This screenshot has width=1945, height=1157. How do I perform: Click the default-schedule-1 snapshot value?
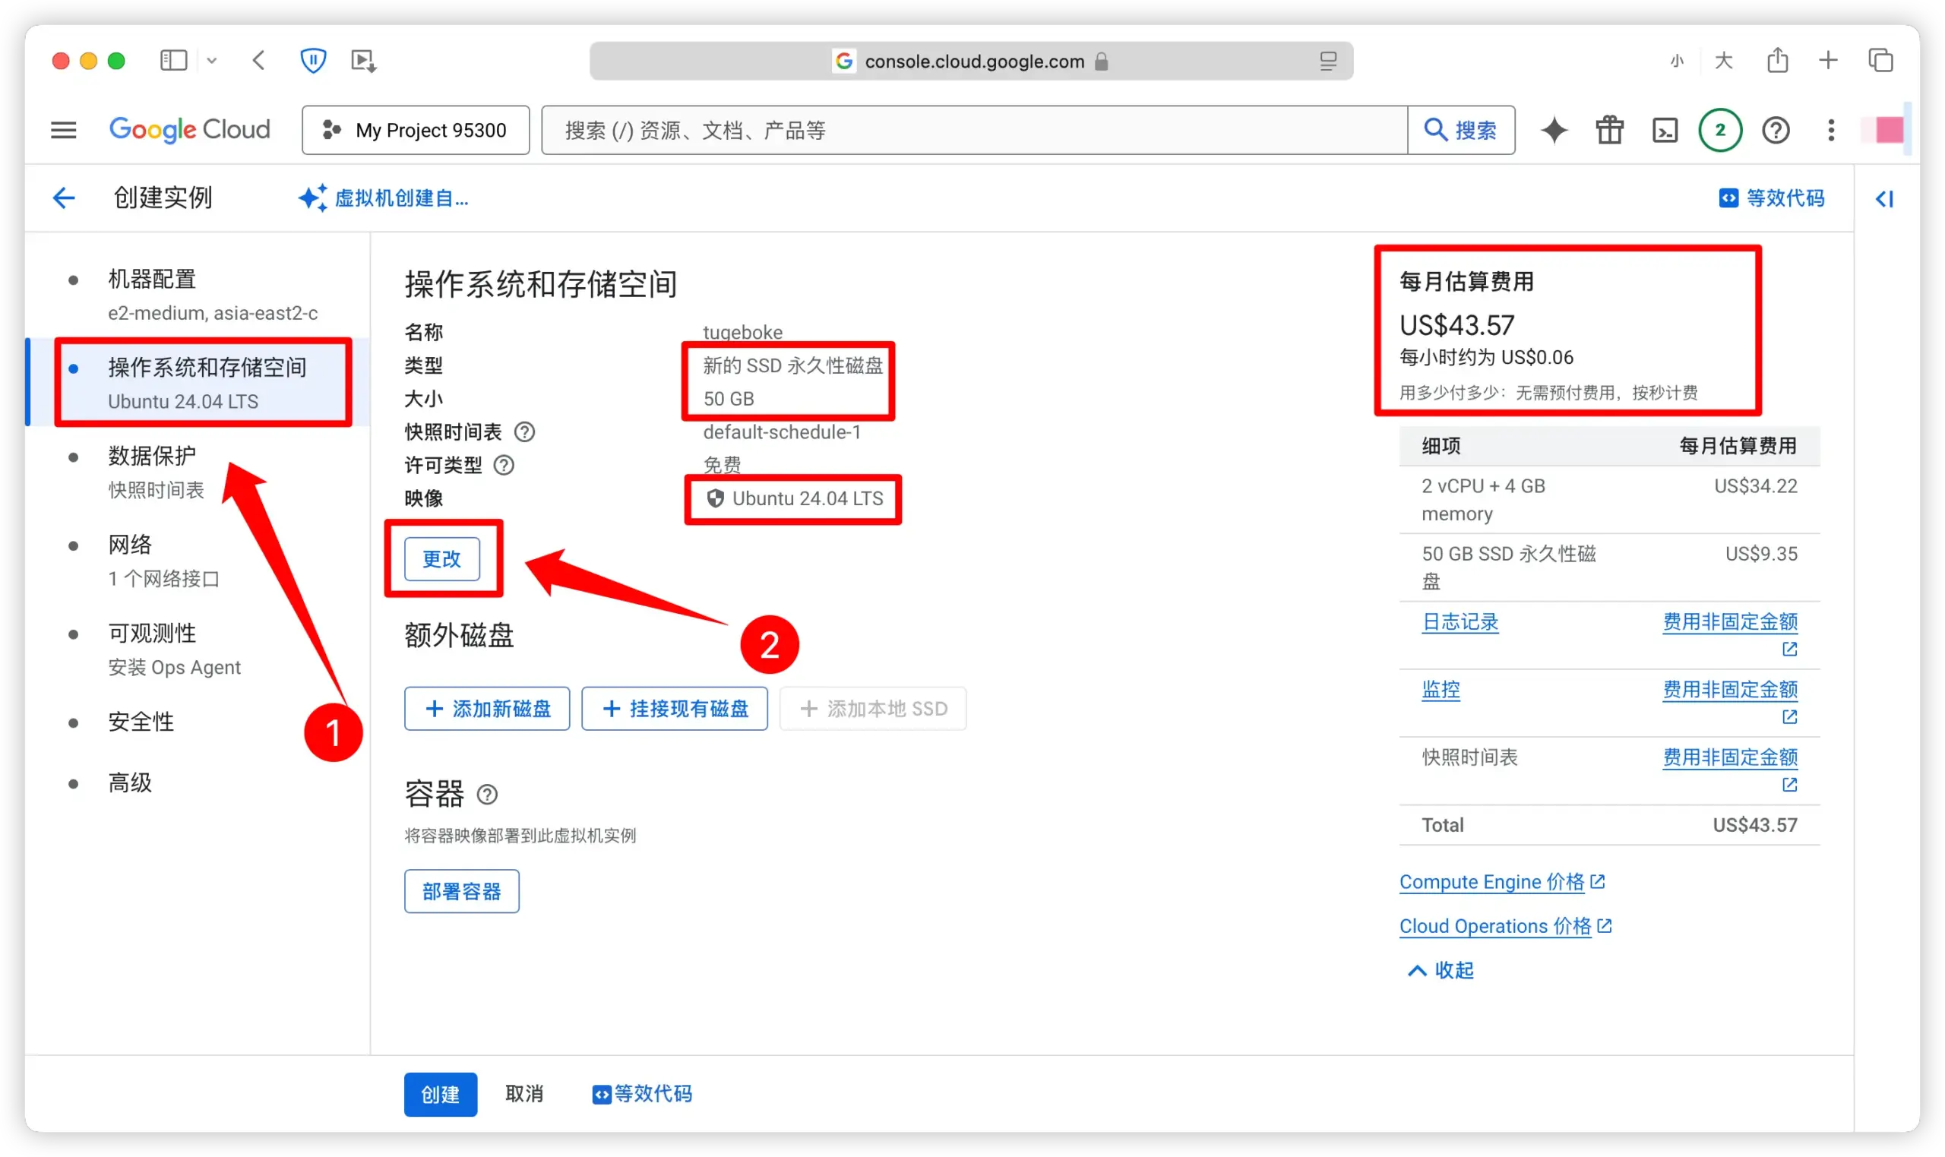tap(782, 432)
